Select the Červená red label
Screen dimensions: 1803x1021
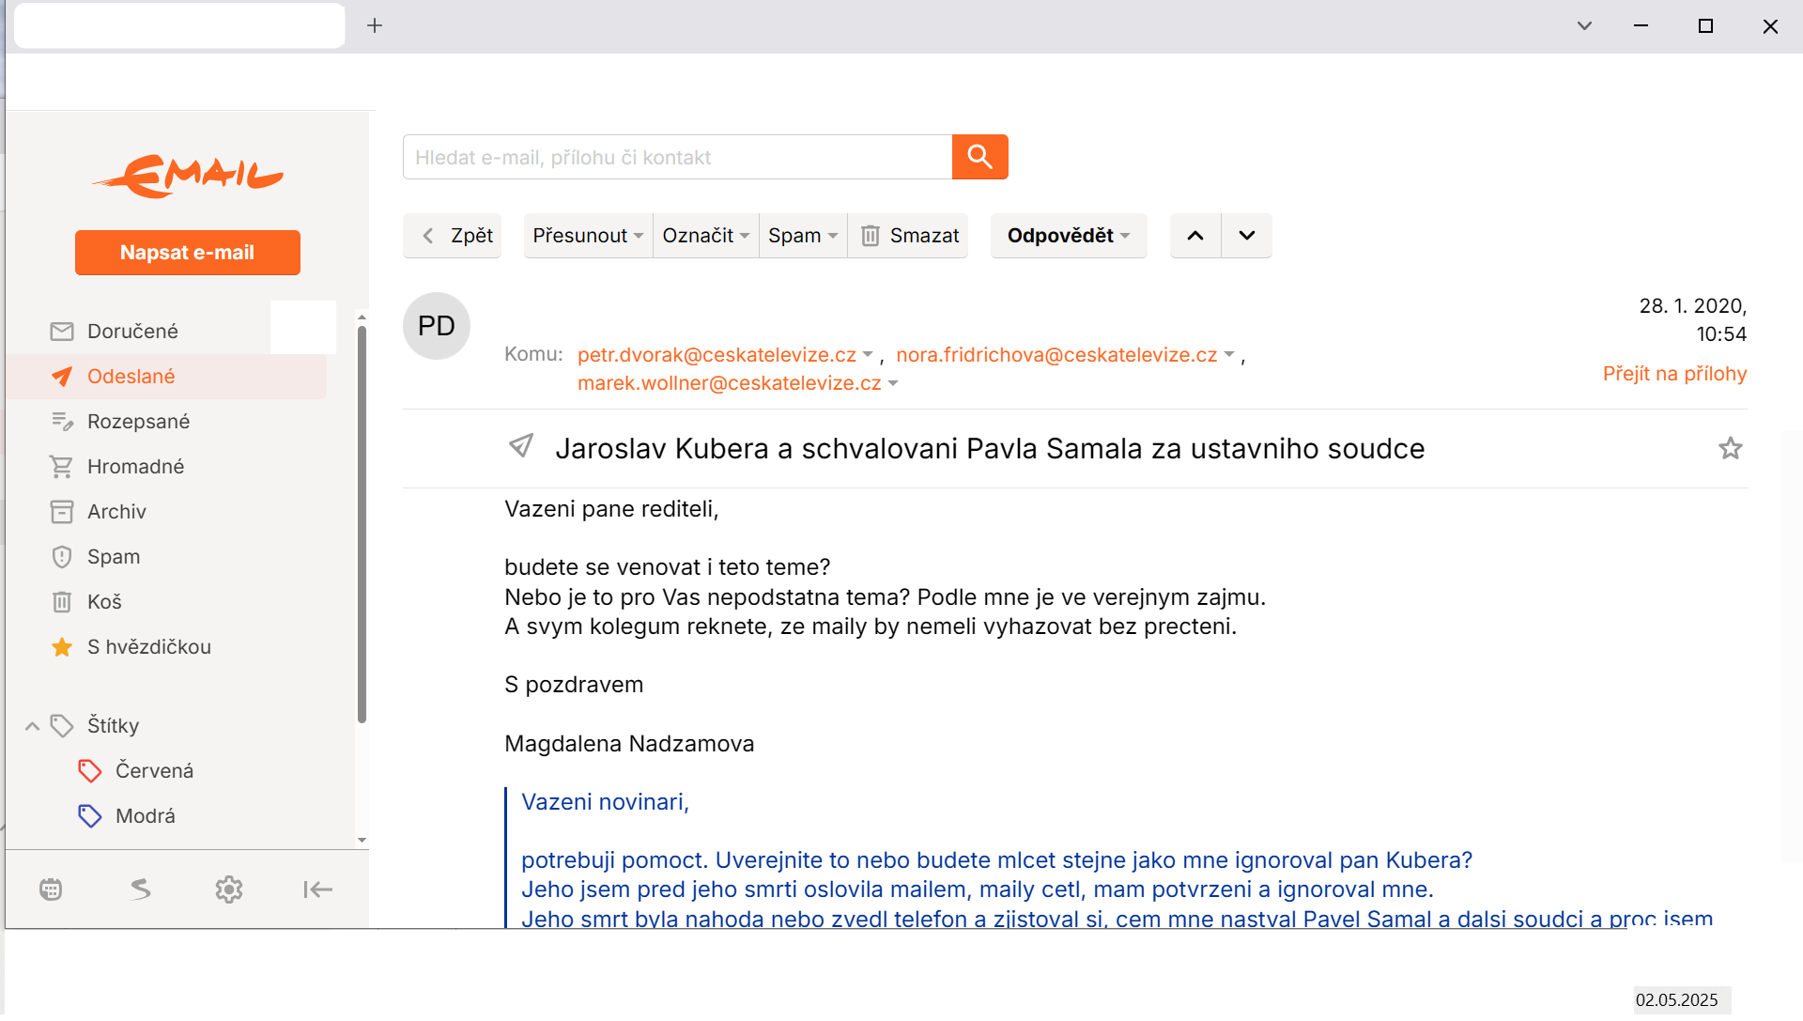point(154,771)
